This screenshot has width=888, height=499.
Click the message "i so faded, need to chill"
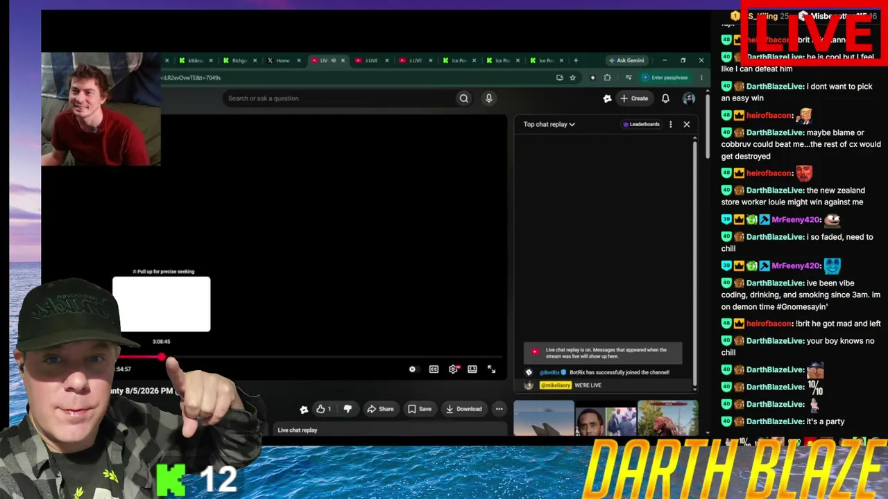[797, 243]
